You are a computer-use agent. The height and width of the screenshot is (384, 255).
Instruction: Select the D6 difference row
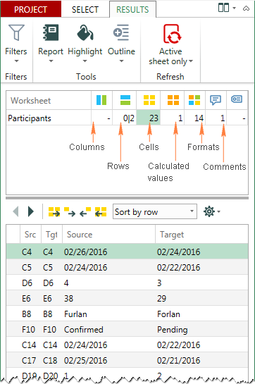pos(127,283)
